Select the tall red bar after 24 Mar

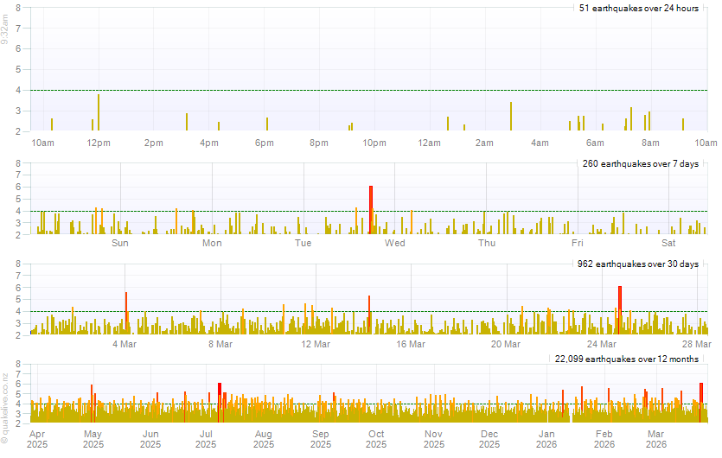point(620,309)
